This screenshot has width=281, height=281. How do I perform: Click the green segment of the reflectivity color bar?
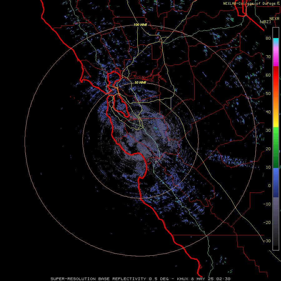[276, 147]
